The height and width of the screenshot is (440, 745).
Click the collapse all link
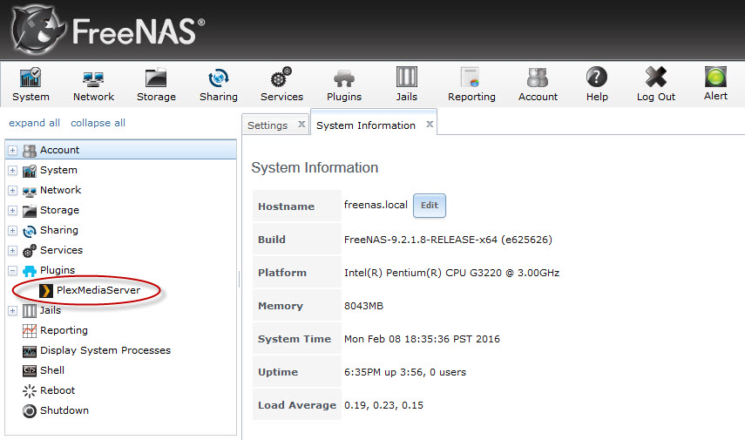point(98,123)
